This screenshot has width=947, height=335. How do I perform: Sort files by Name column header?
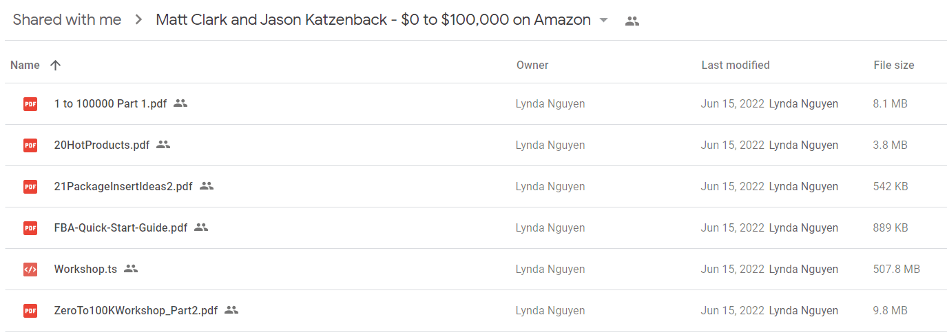(x=25, y=65)
